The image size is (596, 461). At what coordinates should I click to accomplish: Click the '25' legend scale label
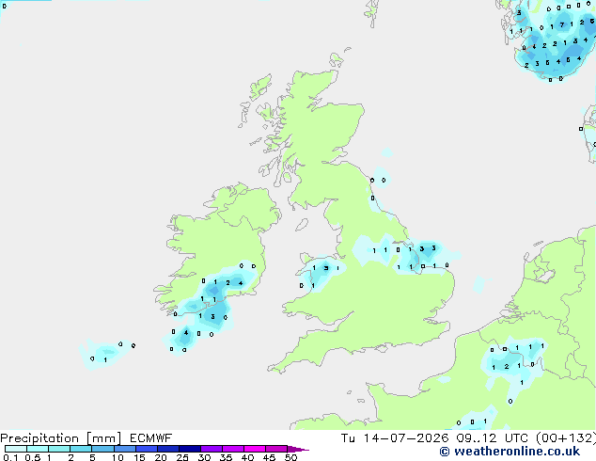[x=182, y=457]
